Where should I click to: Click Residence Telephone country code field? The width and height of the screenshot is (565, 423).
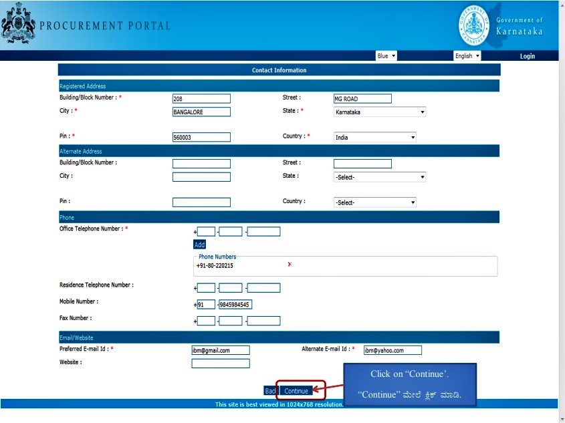[206, 288]
